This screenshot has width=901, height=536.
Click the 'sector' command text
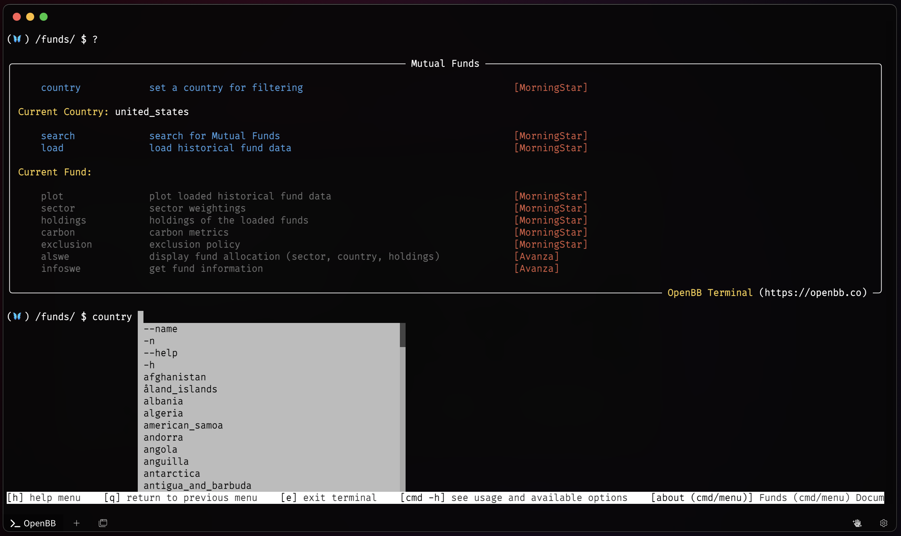58,208
